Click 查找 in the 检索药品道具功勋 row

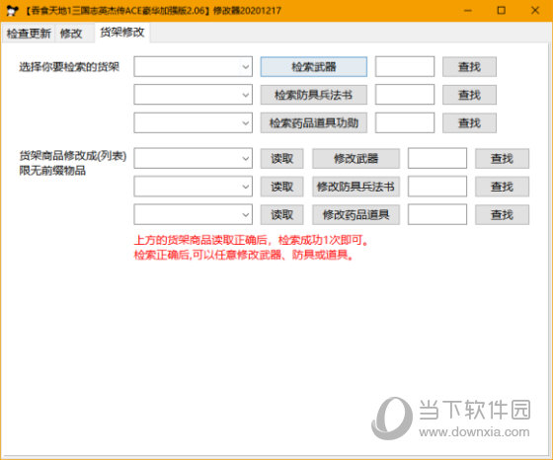coord(469,123)
